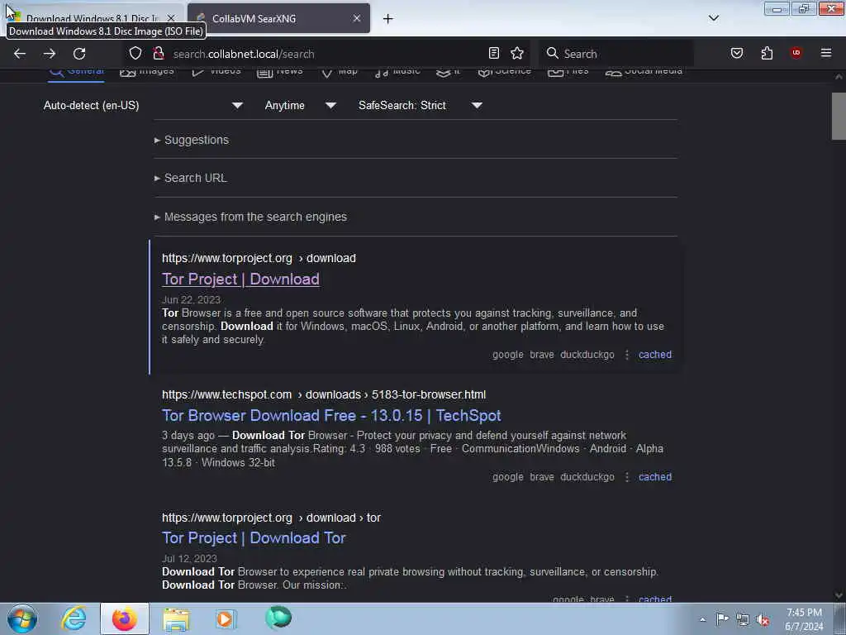846x635 pixels.
Task: Click brave label on TechSpot result
Action: point(542,477)
